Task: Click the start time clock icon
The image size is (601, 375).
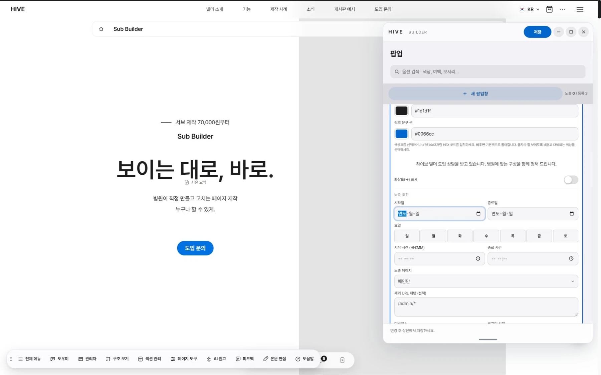Action: click(478, 258)
